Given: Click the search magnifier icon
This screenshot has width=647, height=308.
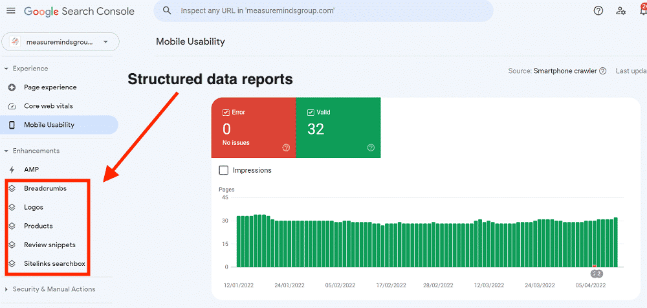Looking at the screenshot, I should click(x=168, y=11).
